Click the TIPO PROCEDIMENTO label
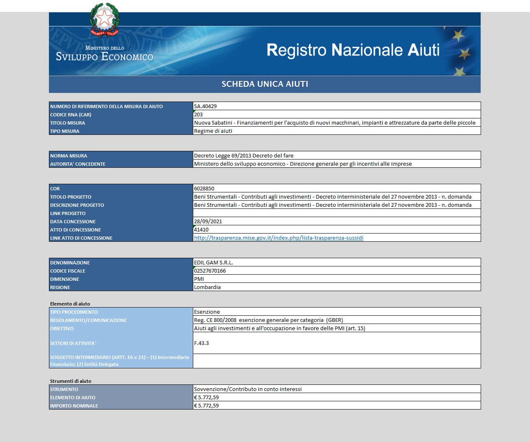Viewport: 530px width, 442px height. coord(74,312)
